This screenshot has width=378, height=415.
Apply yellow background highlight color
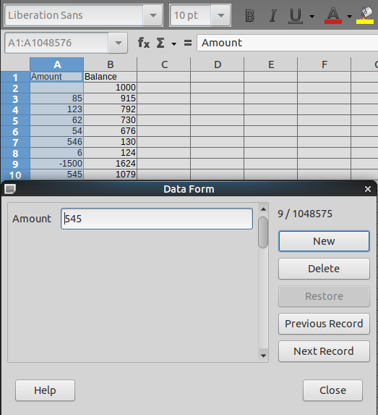click(x=365, y=16)
